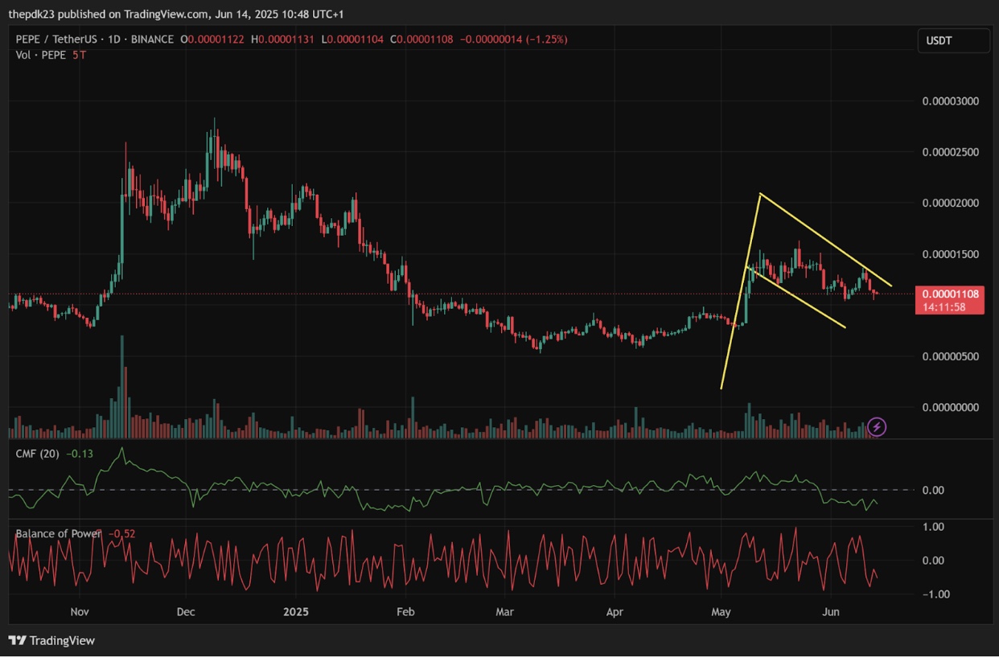Viewport: 999px width, 658px height.
Task: Click the 14:11:58 countdown timer
Action: pyautogui.click(x=943, y=306)
